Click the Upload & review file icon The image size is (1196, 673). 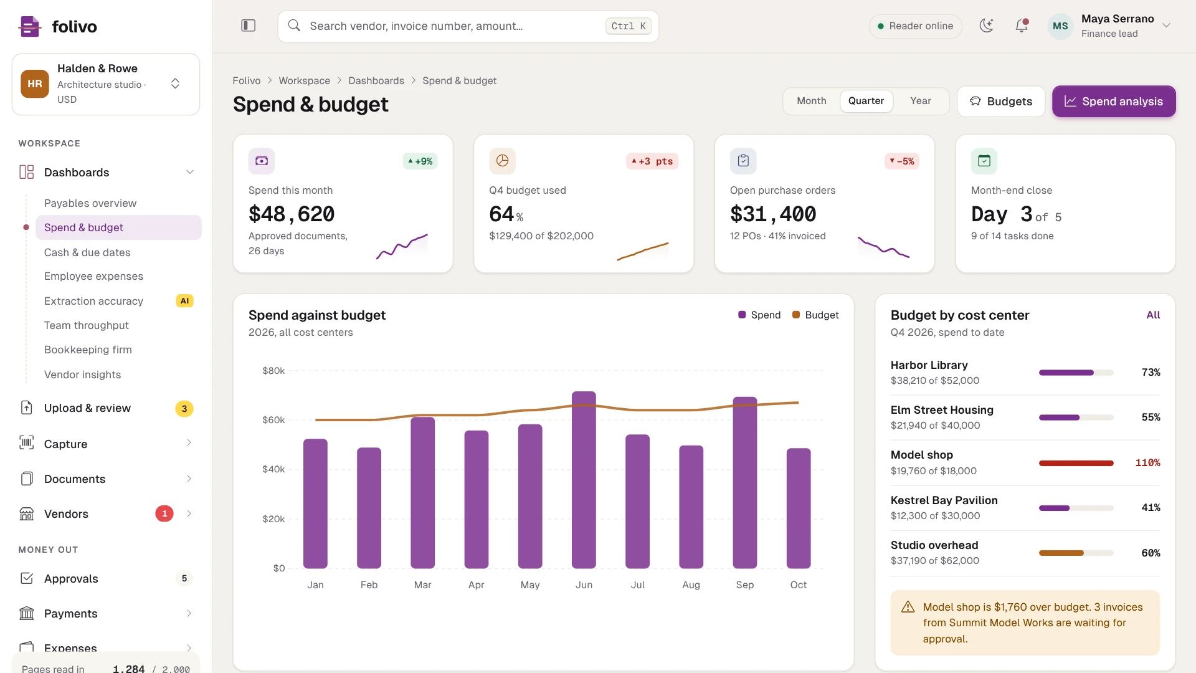coord(26,408)
